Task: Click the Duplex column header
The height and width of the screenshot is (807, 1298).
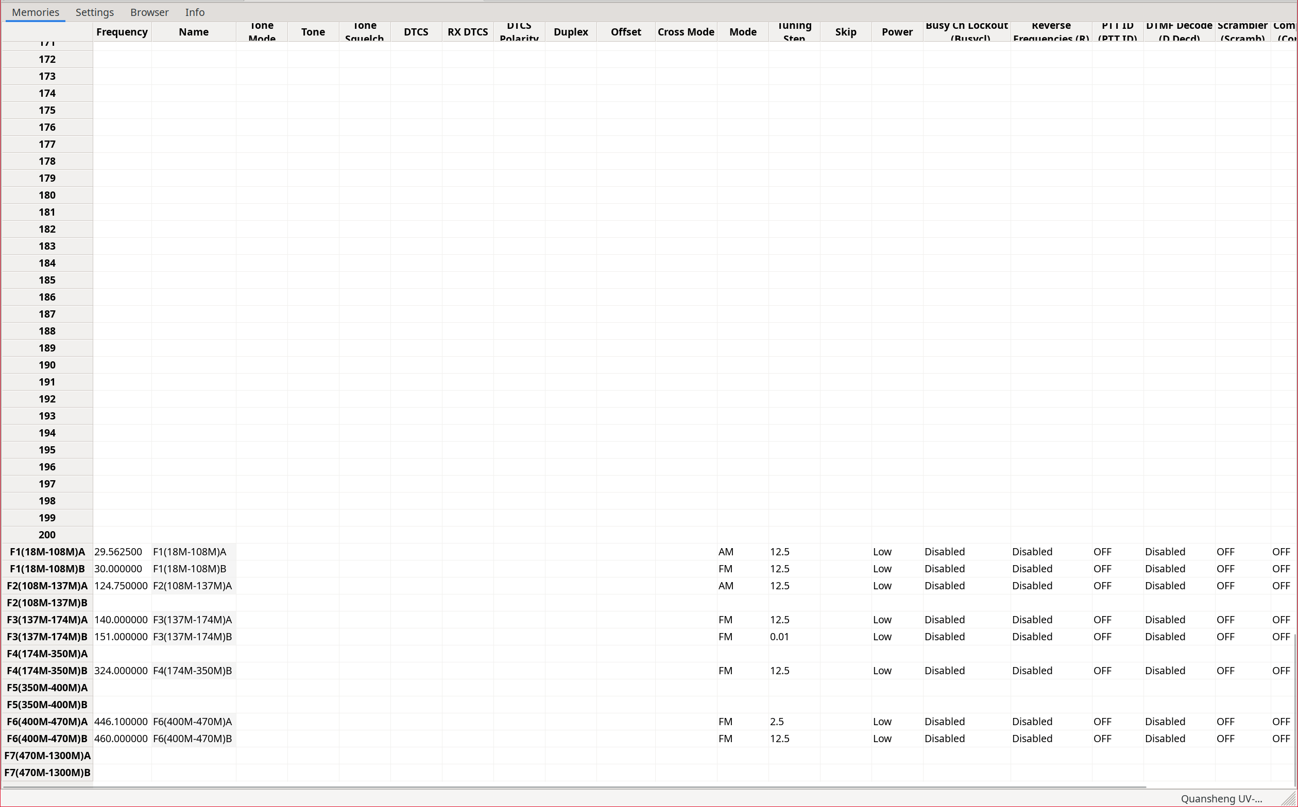Action: click(571, 31)
